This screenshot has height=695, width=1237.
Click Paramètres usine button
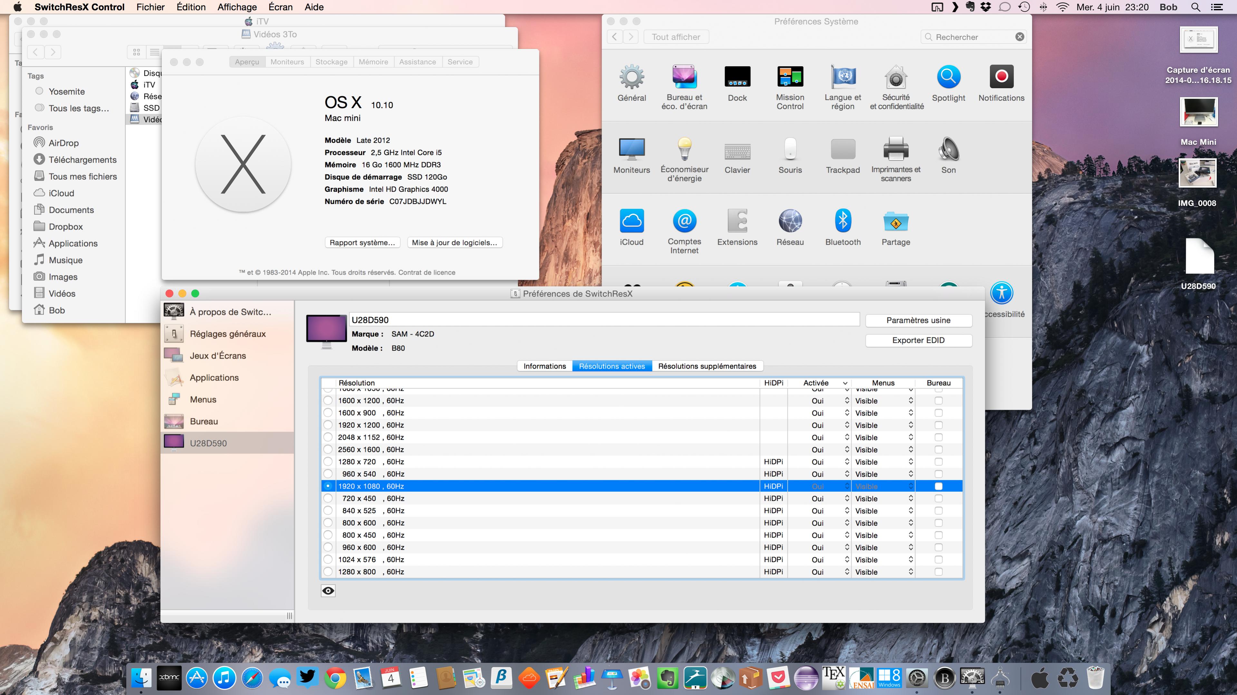pyautogui.click(x=918, y=320)
